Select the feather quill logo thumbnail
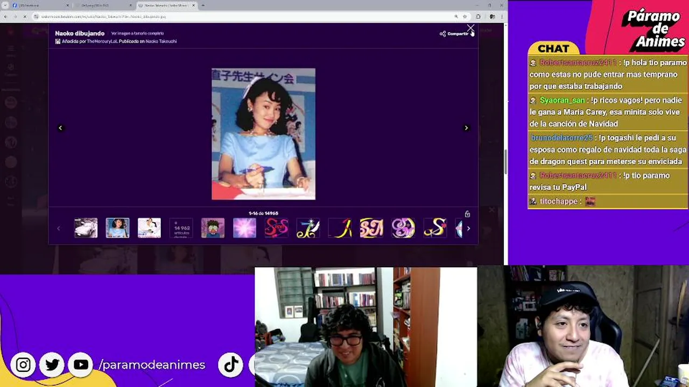This screenshot has width=689, height=387. [x=308, y=228]
